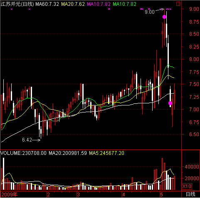Image resolution: width=200 pixels, height=198 pixels.
Task: Click the magenta dot near the 7.10 candle
Action: (170, 103)
